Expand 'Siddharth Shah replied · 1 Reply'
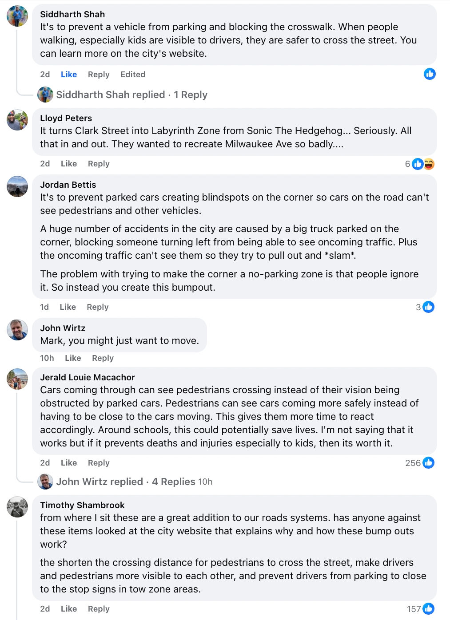 pos(131,95)
